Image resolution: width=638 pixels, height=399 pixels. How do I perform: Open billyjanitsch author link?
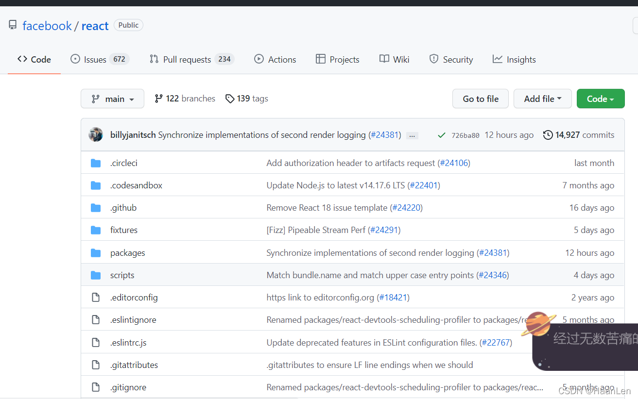(133, 135)
